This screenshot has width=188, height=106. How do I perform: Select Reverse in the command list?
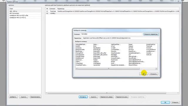(131, 49)
